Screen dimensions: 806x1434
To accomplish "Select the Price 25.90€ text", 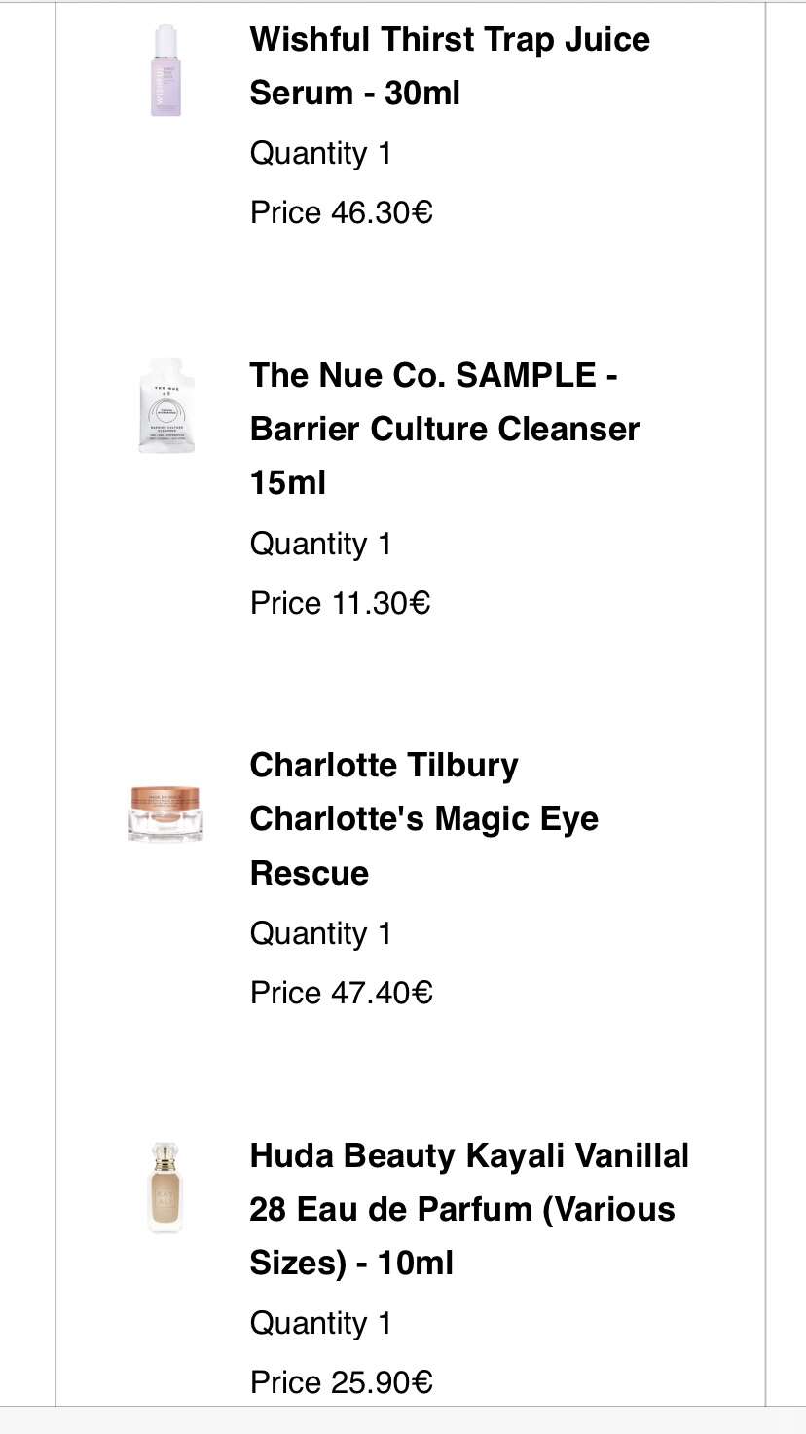I will point(341,1382).
